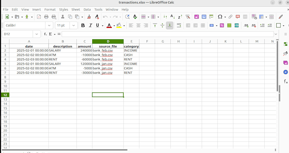Open the Format menu
Viewport: 289px width, 153px height.
coord(50,10)
